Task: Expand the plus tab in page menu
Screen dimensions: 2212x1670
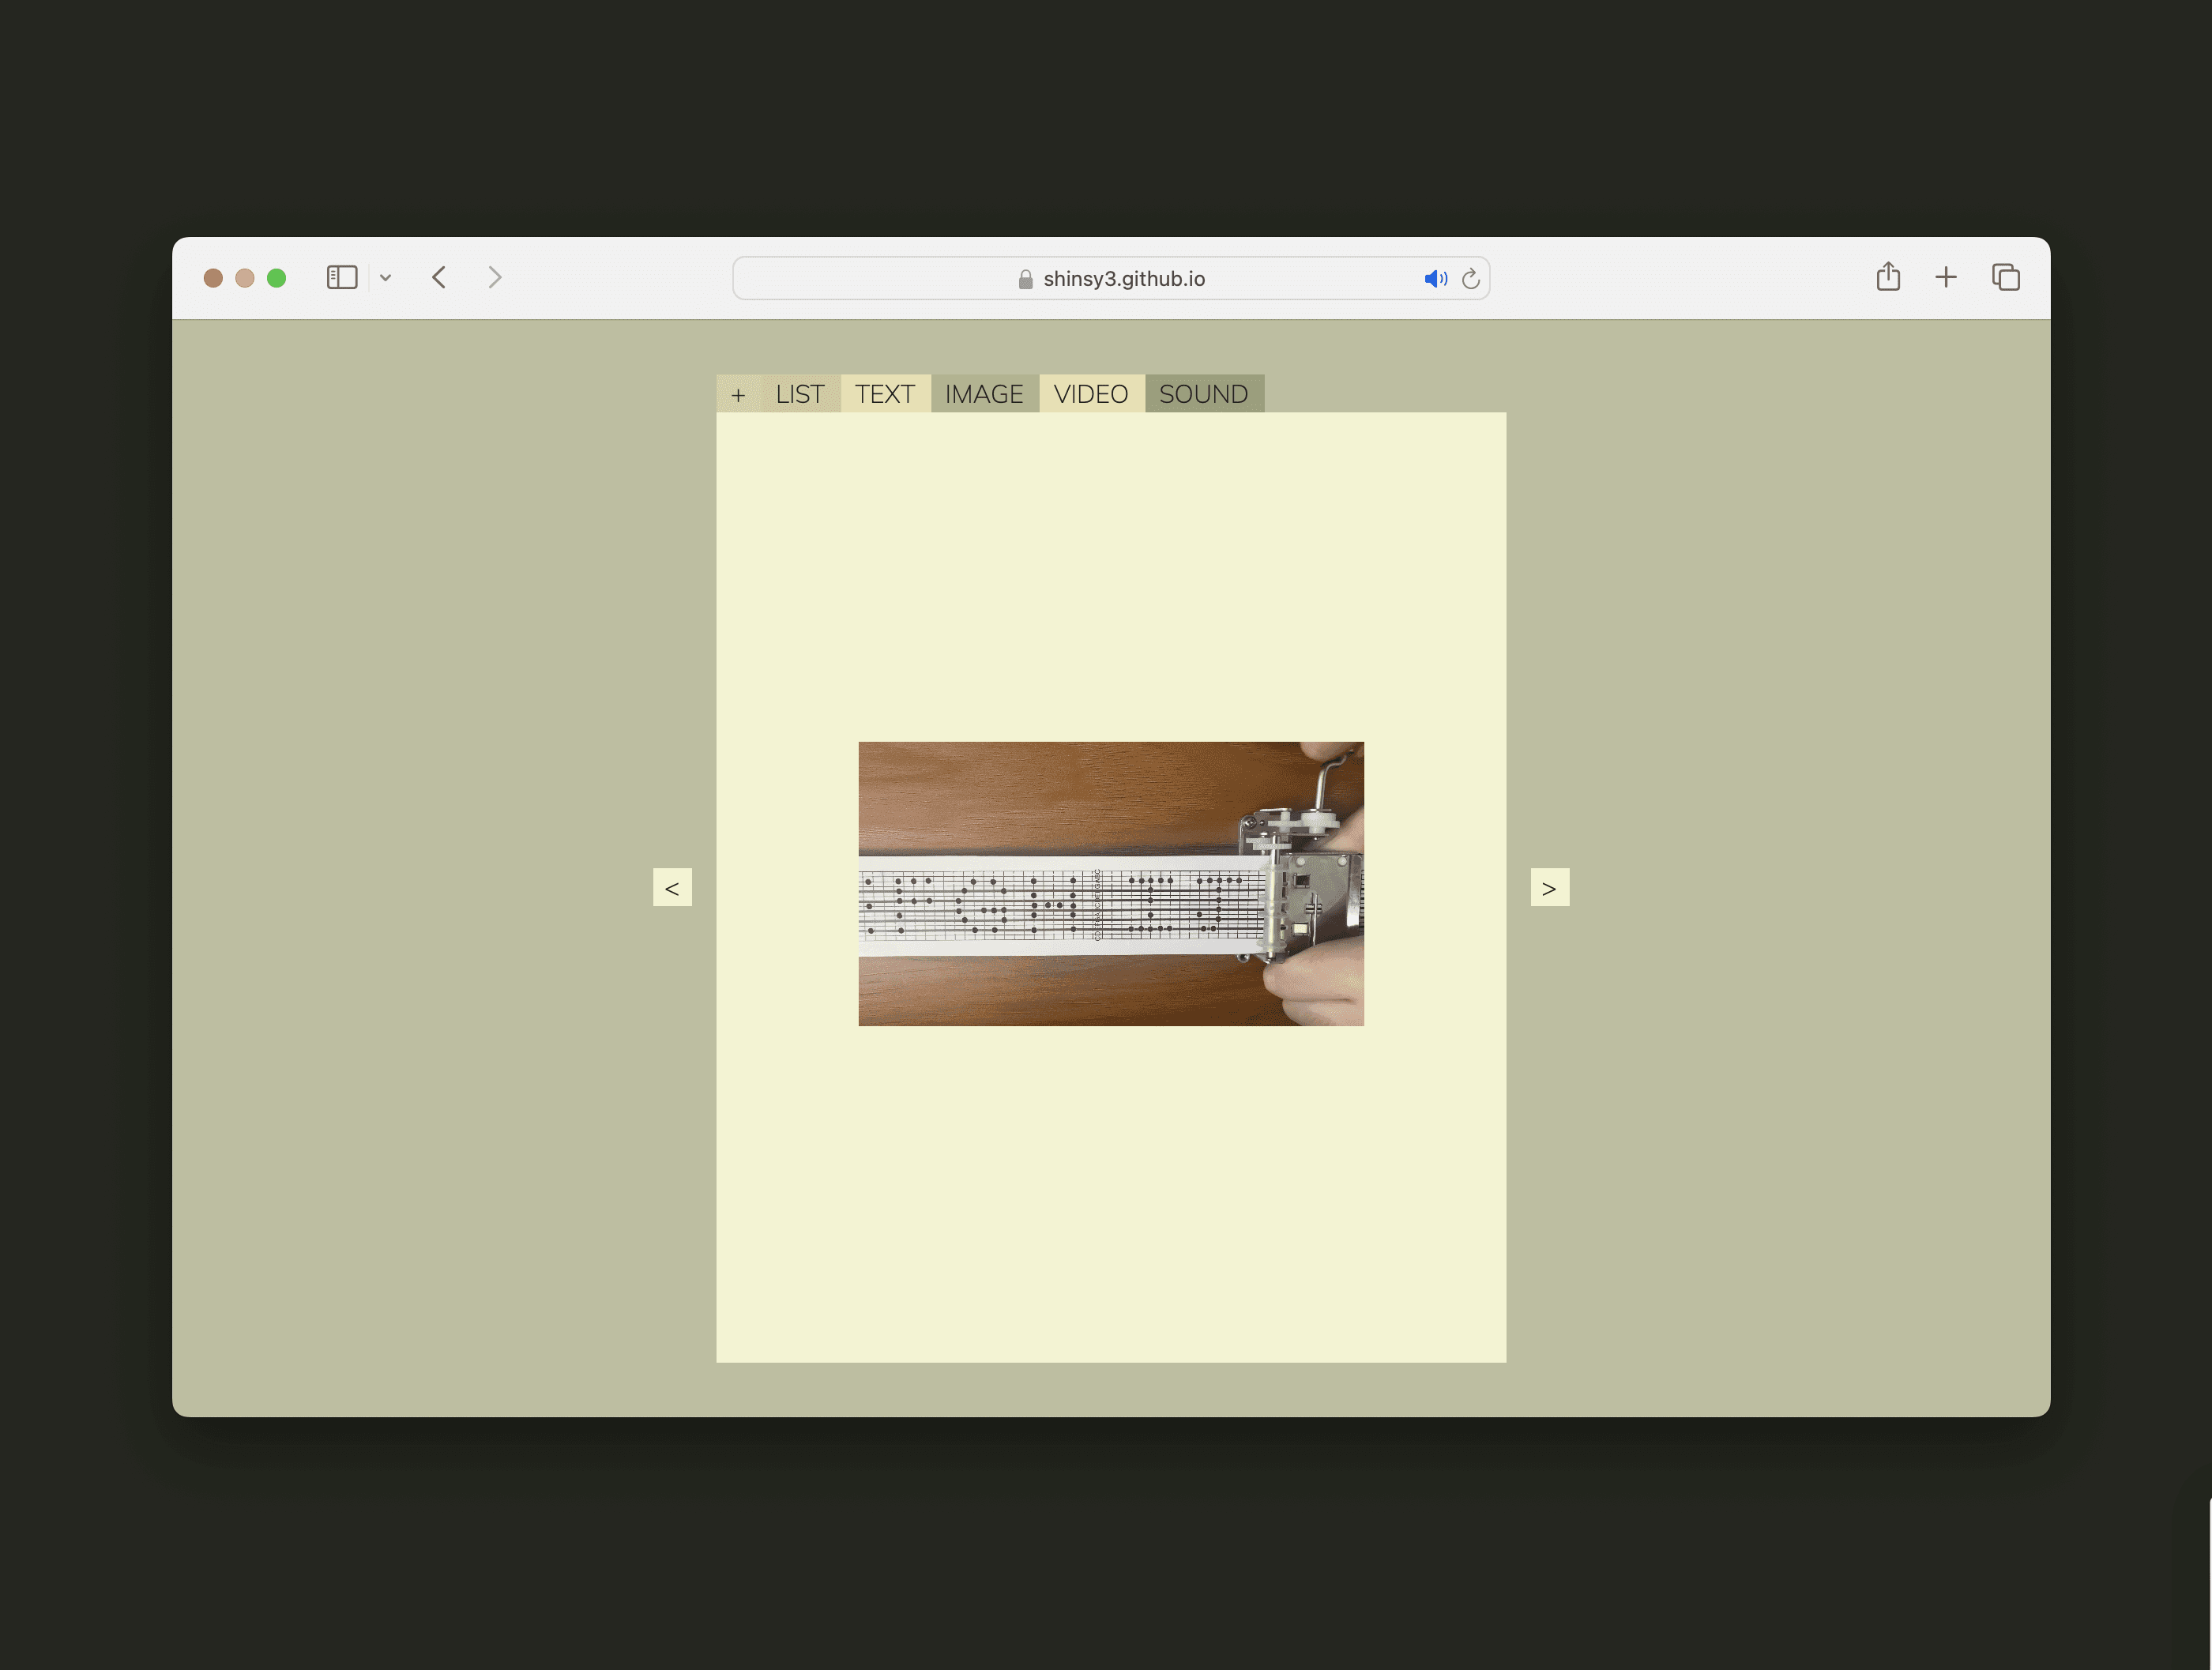Action: (x=738, y=395)
